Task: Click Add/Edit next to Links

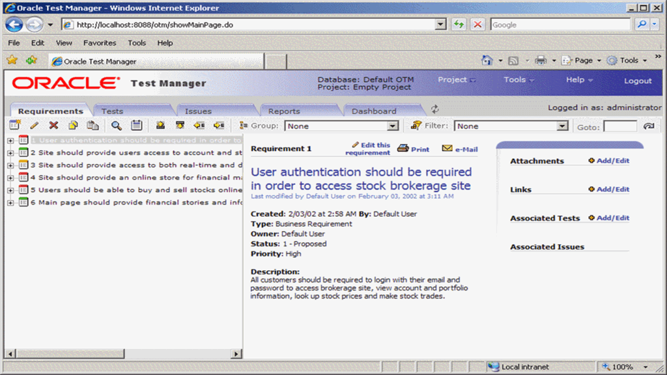Action: click(x=613, y=189)
